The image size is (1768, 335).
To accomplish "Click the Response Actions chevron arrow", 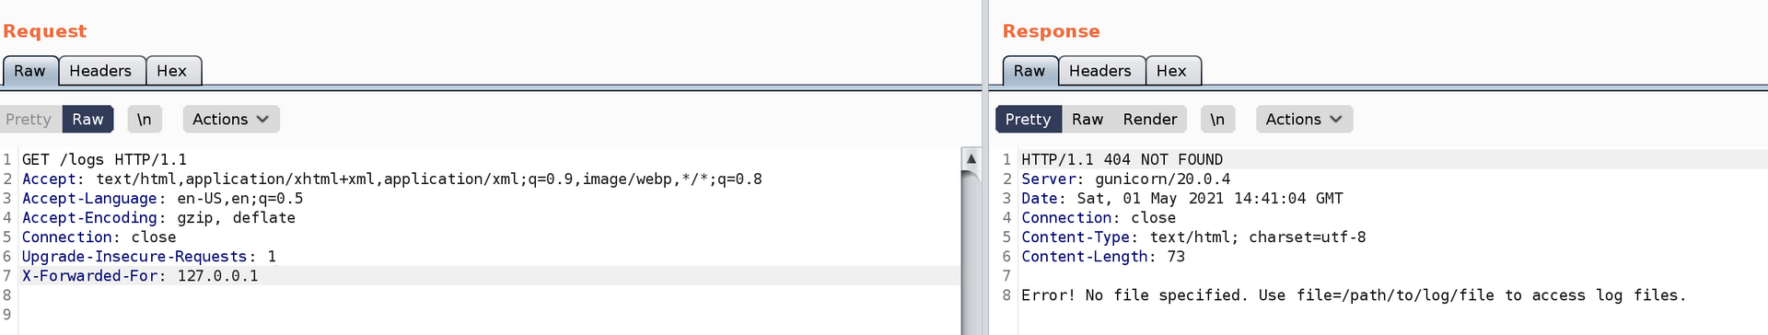I will (1336, 120).
